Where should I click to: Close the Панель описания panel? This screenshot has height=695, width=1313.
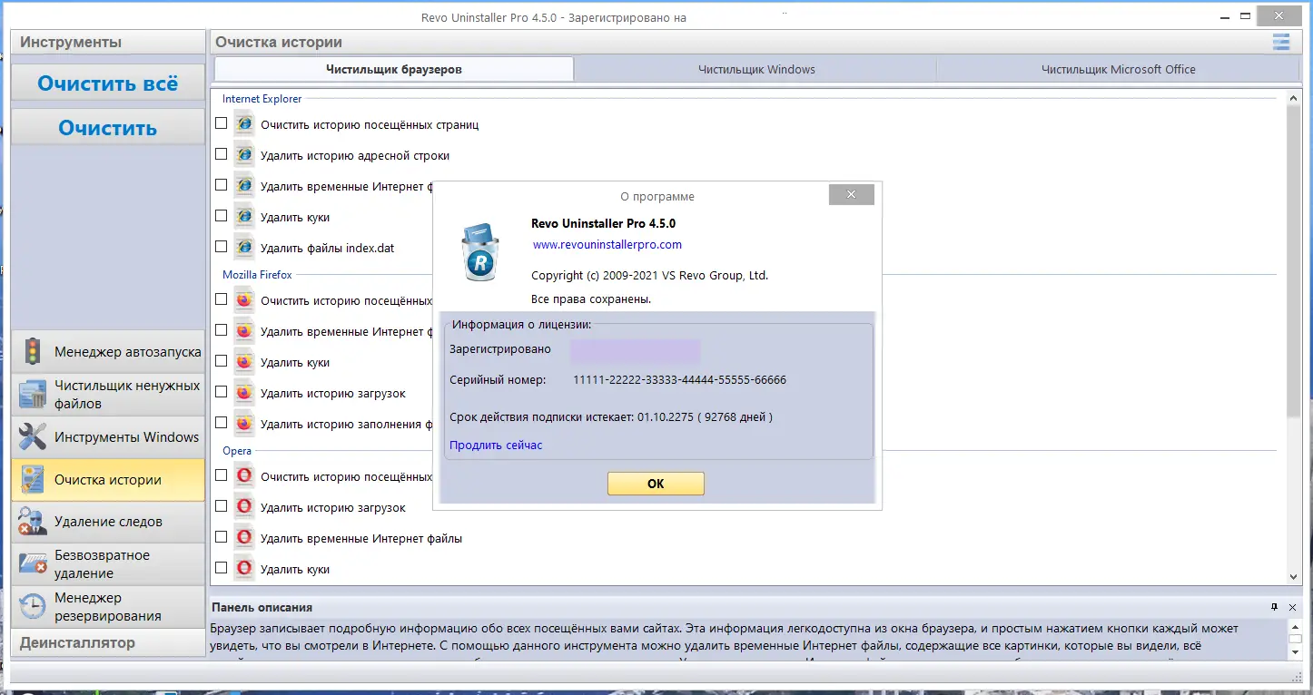[1291, 607]
